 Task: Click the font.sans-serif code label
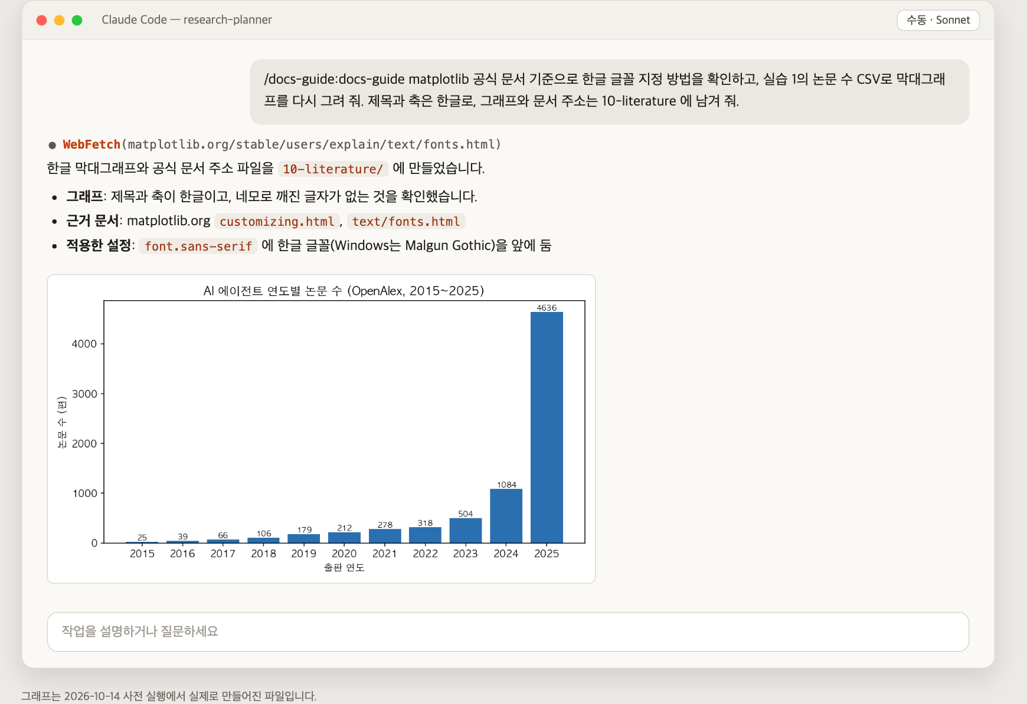pyautogui.click(x=198, y=246)
